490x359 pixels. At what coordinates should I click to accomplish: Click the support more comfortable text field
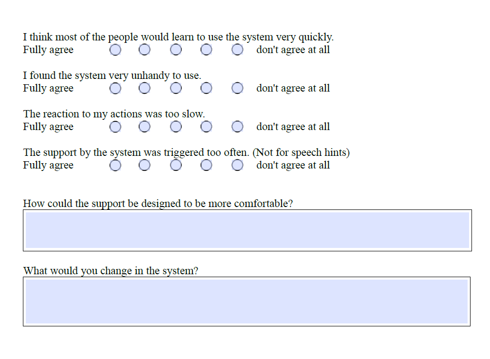(247, 230)
